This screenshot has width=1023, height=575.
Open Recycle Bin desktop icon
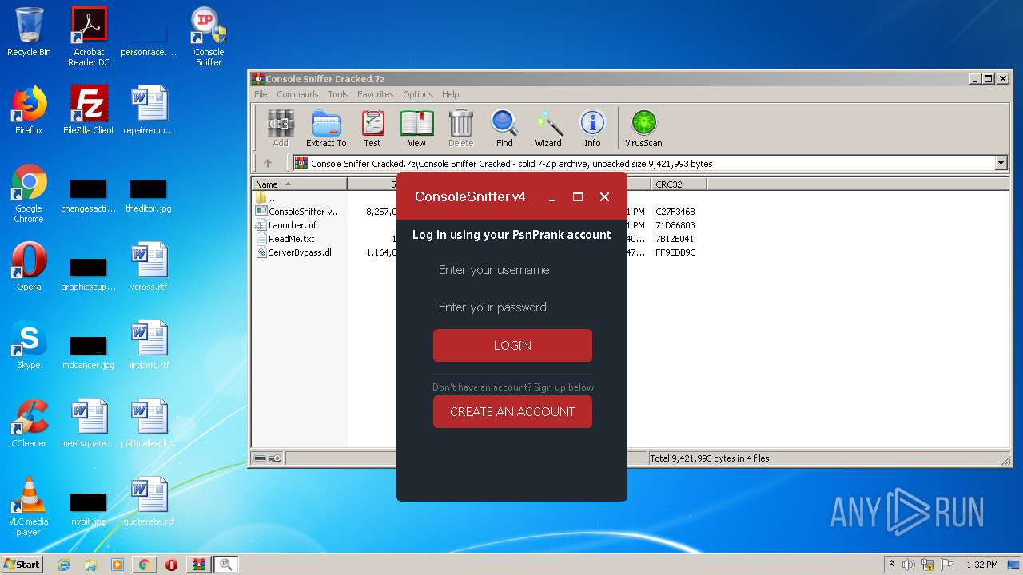(x=29, y=32)
